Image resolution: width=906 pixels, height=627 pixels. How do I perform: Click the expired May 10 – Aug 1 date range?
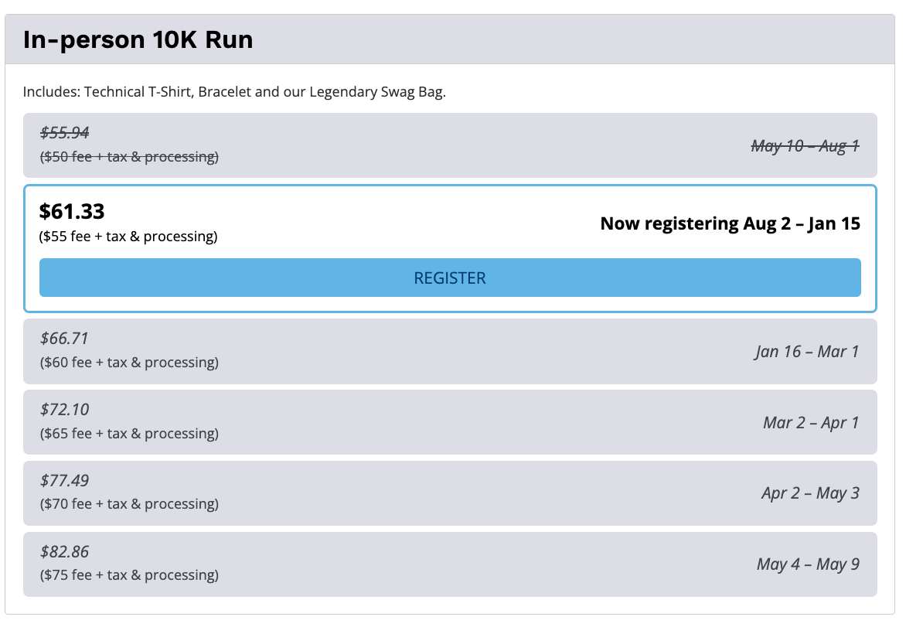[x=805, y=145]
